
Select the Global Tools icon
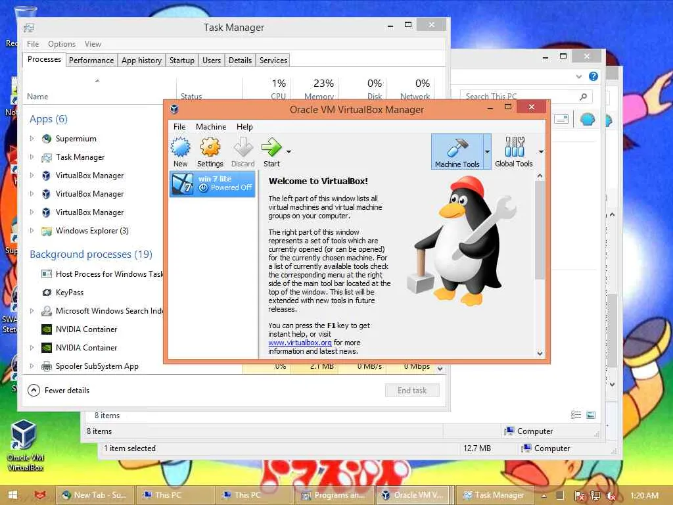click(x=514, y=147)
